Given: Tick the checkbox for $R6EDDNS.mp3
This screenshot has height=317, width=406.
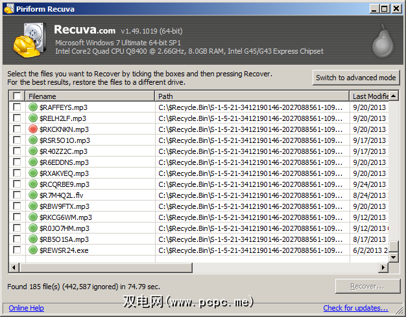Looking at the screenshot, I should (17, 162).
